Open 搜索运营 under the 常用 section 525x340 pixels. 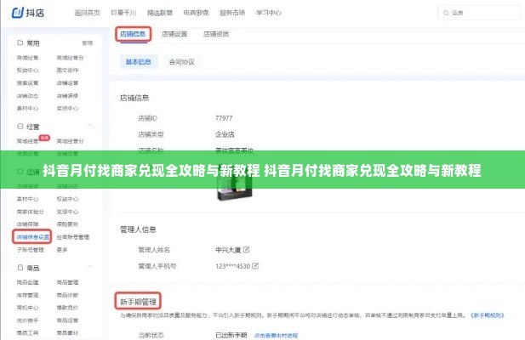click(27, 83)
